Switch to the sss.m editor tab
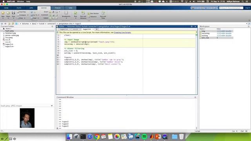Image resolution: width=251 pixels, height=141 pixels. point(75,29)
